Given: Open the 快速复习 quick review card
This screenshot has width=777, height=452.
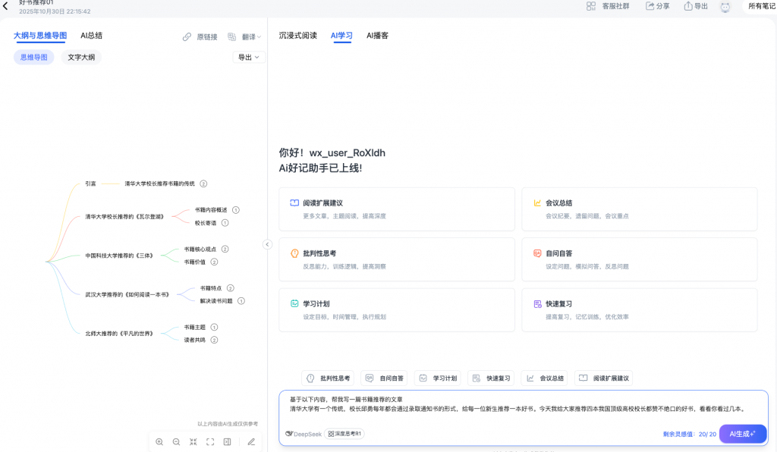Looking at the screenshot, I should (x=637, y=309).
